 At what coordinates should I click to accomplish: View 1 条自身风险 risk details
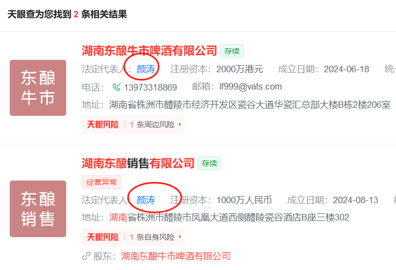coord(152,237)
